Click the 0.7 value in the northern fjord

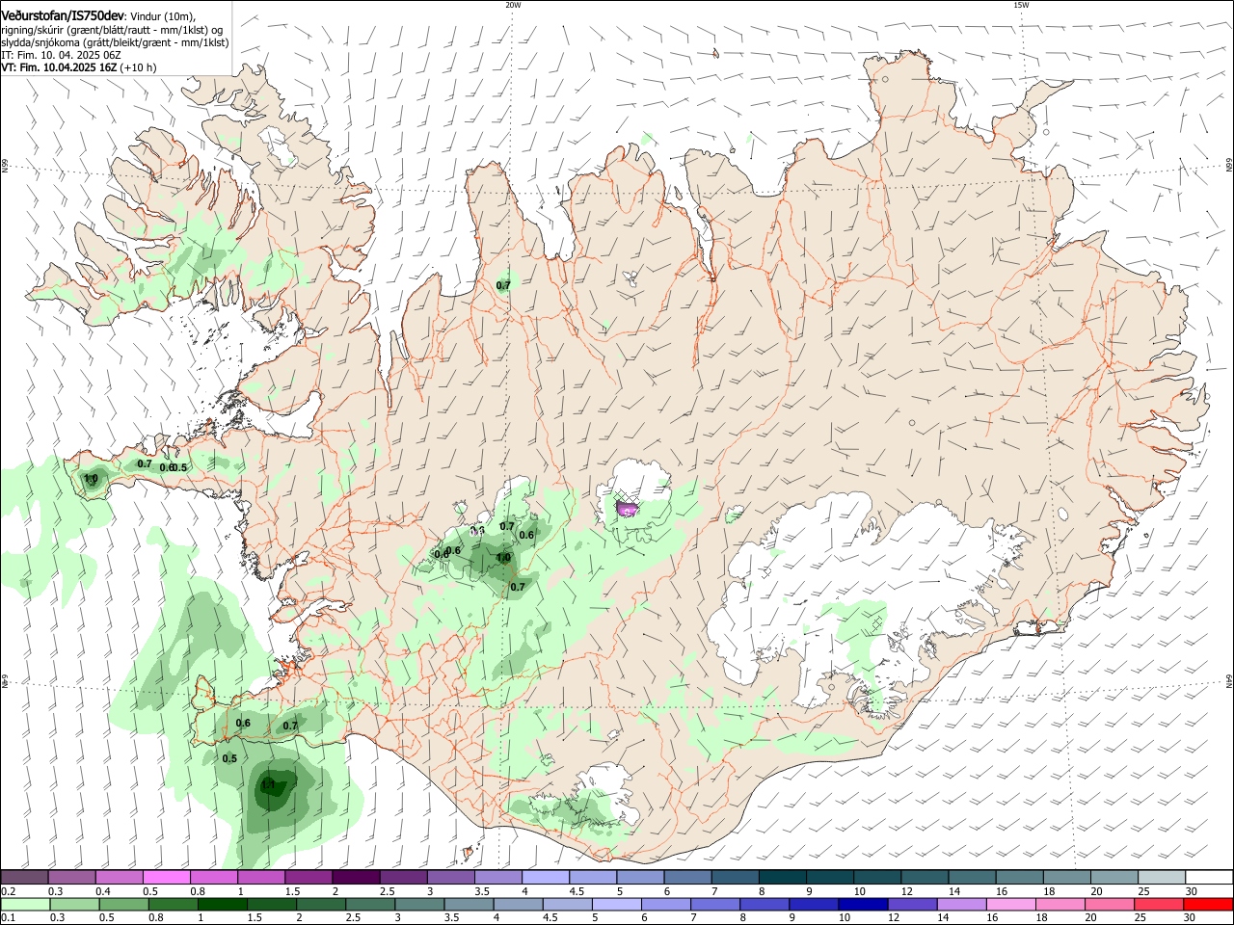[503, 285]
